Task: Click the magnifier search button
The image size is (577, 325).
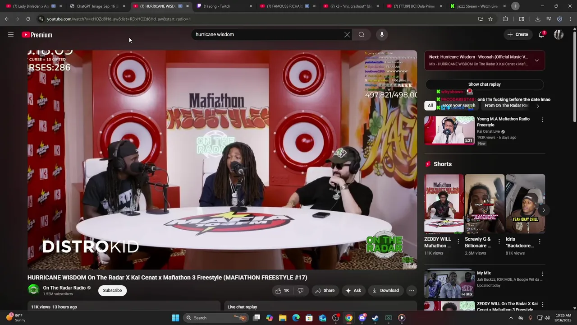Action: [x=362, y=34]
